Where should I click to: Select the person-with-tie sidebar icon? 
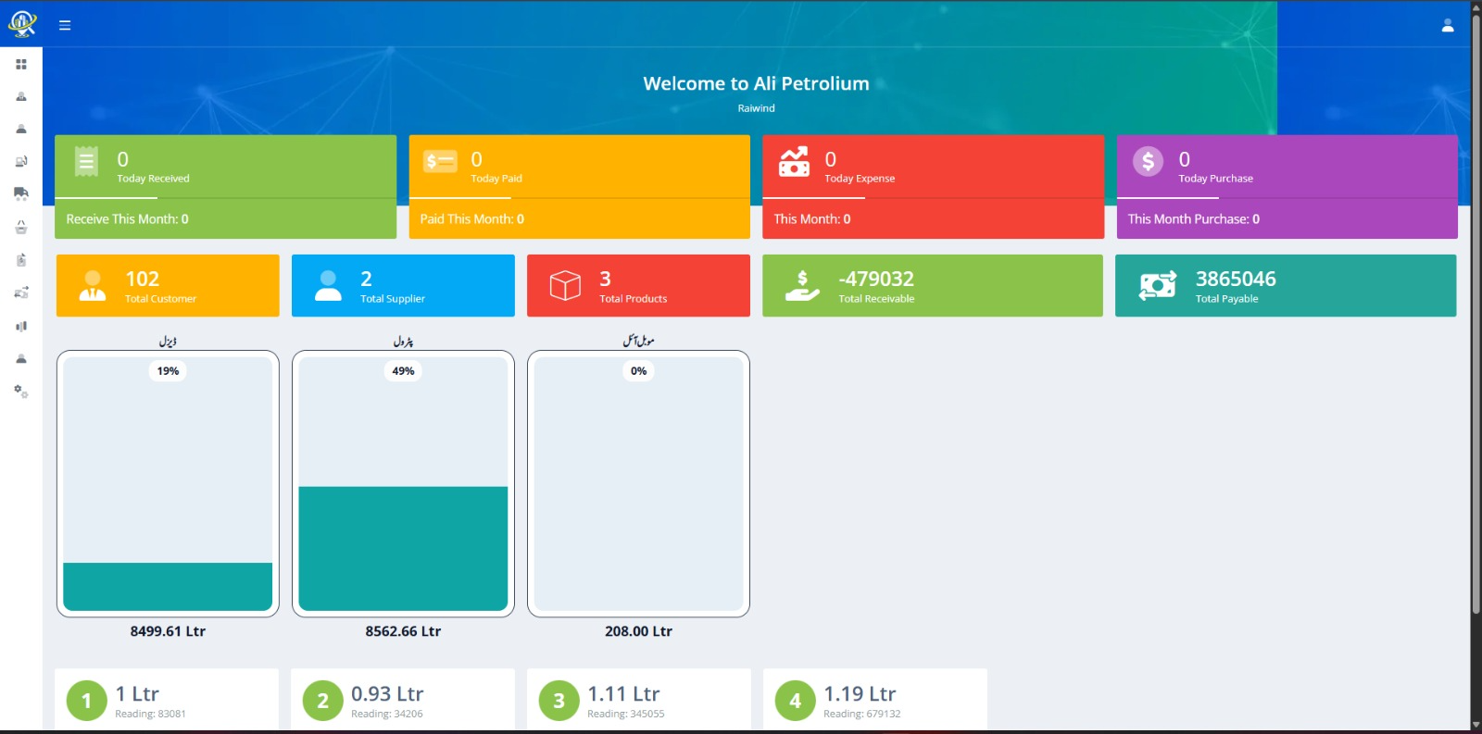21,96
